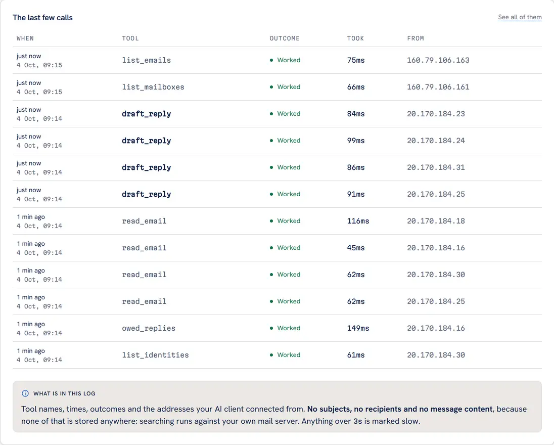The width and height of the screenshot is (554, 445).
Task: Click IP address 160.79.106.161
Action: click(438, 87)
